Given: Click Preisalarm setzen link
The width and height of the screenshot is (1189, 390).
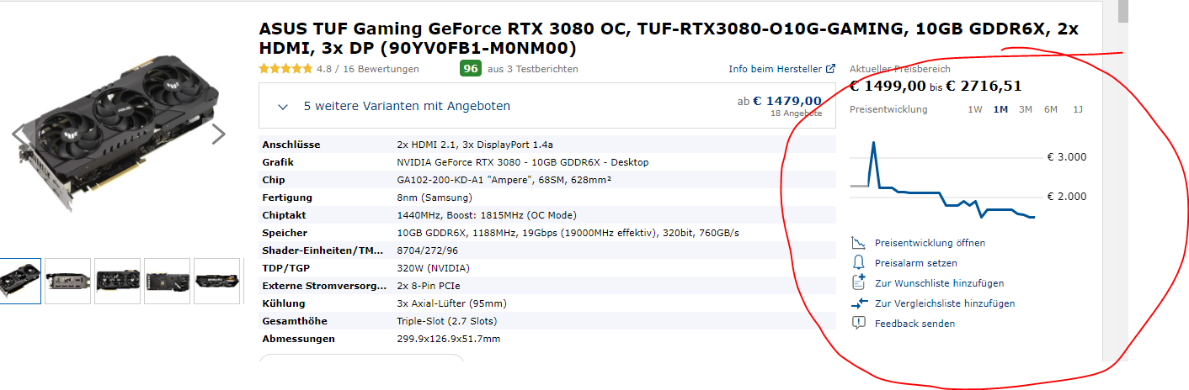Looking at the screenshot, I should pyautogui.click(x=915, y=263).
